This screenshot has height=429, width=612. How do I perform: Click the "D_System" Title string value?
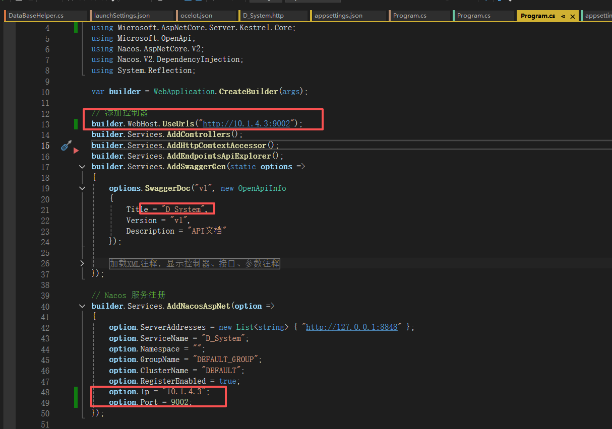tap(183, 209)
